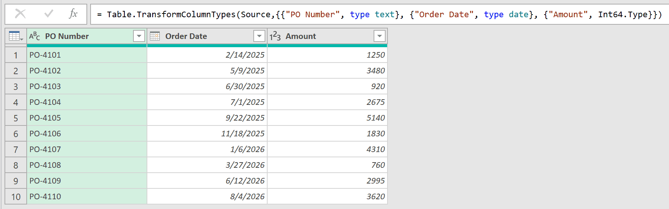Click cell PO-4101
Screen dimensions: 669x209
click(x=87, y=55)
